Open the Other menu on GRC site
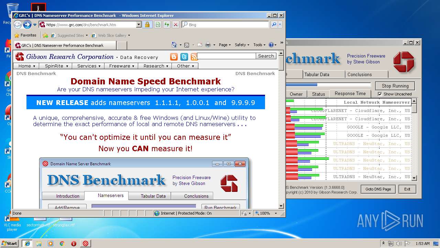Image resolution: width=440 pixels, height=248 pixels. click(x=185, y=66)
